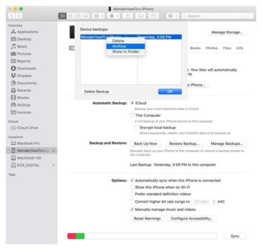Open the gear Action menu
Viewport: 262px width, 250px height.
[x=113, y=16]
